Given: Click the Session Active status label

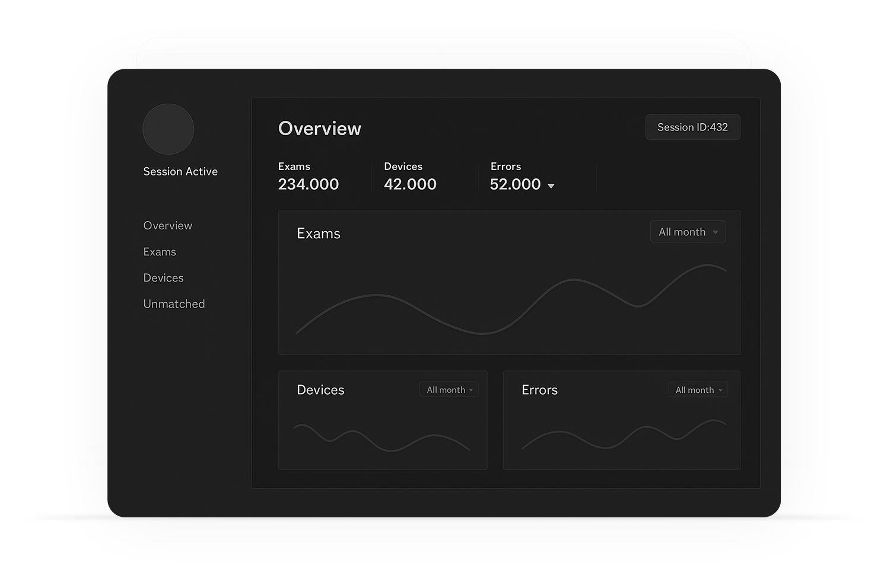Looking at the screenshot, I should 180,172.
